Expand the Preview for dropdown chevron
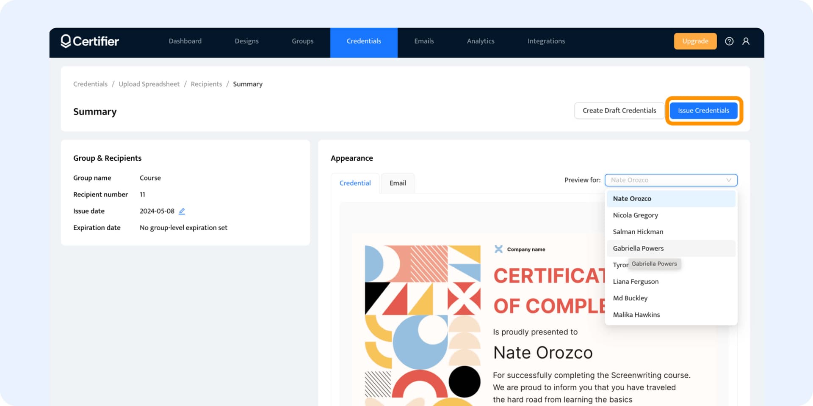Image resolution: width=813 pixels, height=406 pixels. point(728,180)
